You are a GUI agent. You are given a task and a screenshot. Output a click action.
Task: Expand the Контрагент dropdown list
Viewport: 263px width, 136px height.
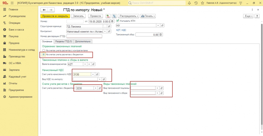coord(105,31)
